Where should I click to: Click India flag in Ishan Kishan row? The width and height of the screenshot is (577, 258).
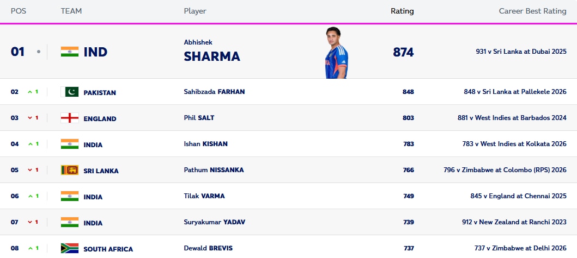point(69,144)
